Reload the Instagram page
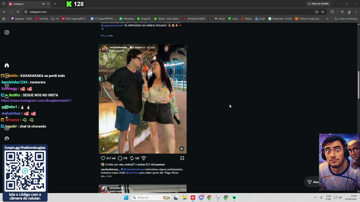The image size is (360, 202). click(18, 12)
